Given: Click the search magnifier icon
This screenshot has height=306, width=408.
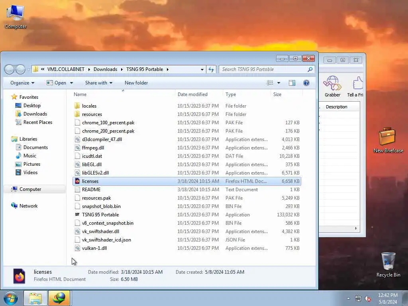Looking at the screenshot, I should 310,69.
